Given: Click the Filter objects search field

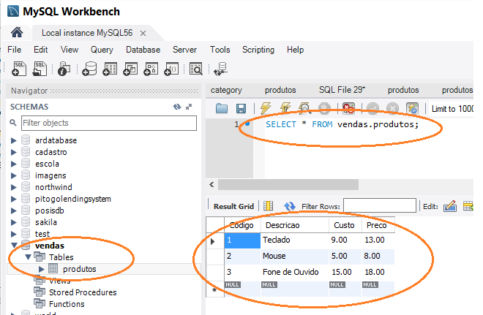Looking at the screenshot, I should click(x=109, y=123).
